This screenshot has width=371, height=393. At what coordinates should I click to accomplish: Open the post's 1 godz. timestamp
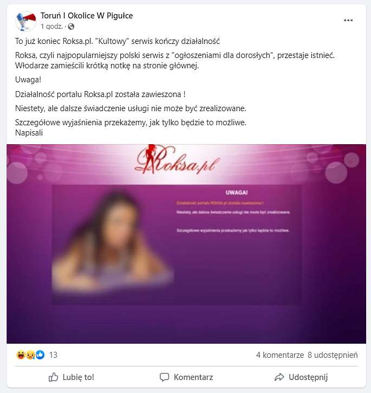point(51,27)
